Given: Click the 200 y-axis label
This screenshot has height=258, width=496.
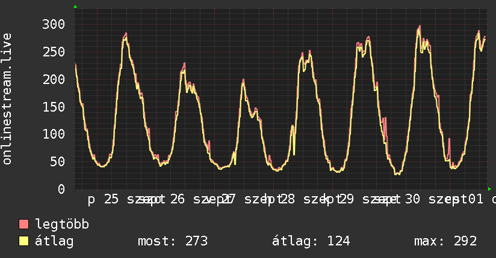Looking at the screenshot, I should pos(54,79).
